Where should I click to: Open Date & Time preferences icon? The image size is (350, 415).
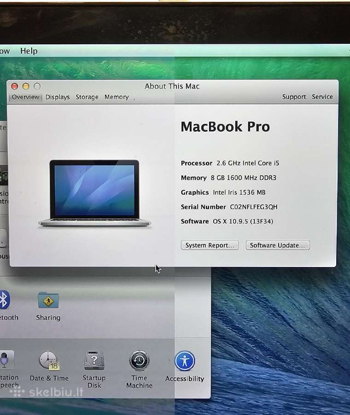(x=49, y=361)
